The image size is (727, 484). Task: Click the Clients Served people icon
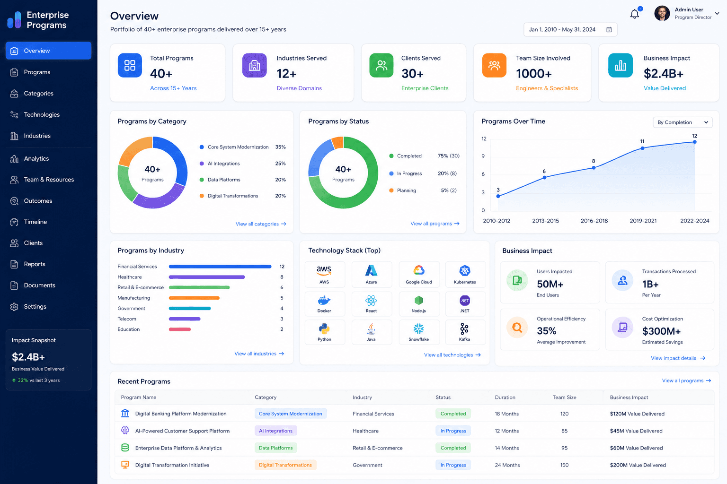[x=381, y=65]
